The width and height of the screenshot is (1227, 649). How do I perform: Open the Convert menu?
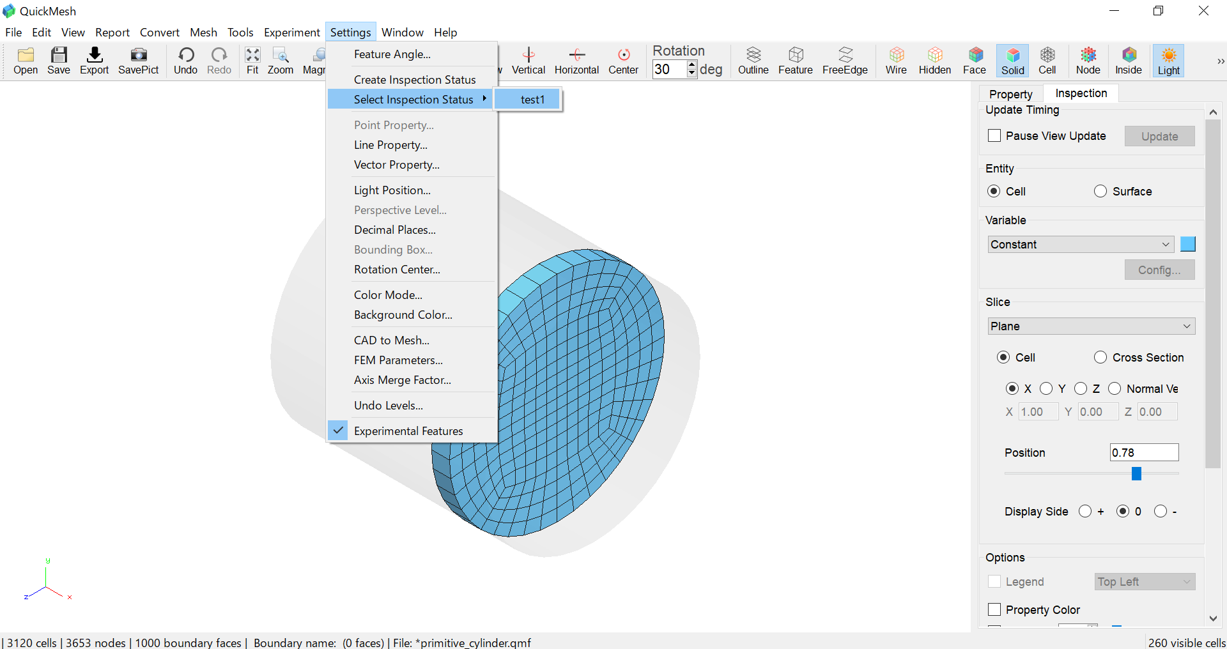(160, 32)
